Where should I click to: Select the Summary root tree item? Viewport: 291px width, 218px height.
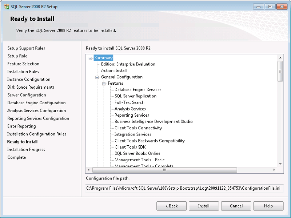coord(103,58)
